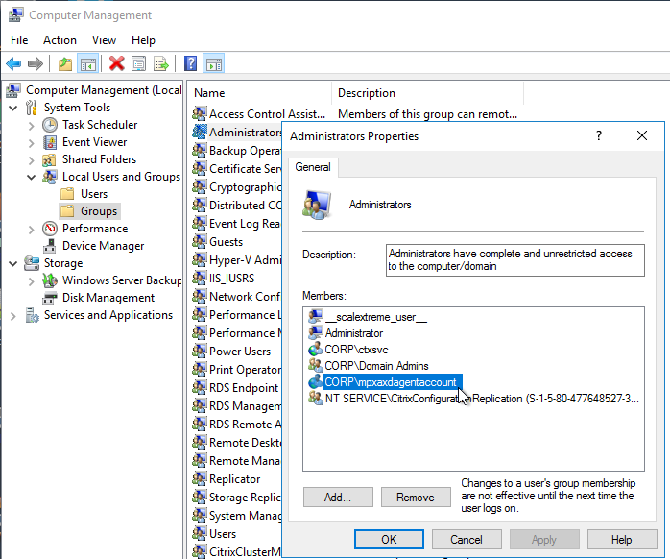Expand Services and Applications node
This screenshot has width=670, height=559.
pos(12,316)
